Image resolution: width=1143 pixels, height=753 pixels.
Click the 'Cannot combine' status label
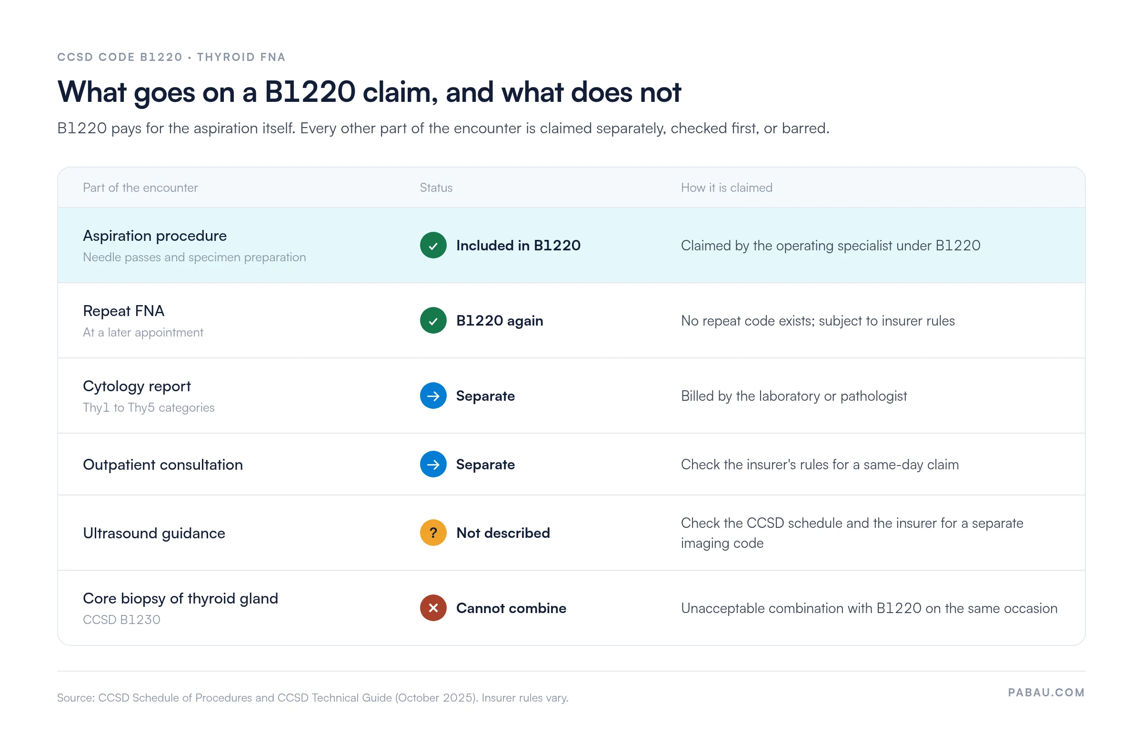coord(511,608)
